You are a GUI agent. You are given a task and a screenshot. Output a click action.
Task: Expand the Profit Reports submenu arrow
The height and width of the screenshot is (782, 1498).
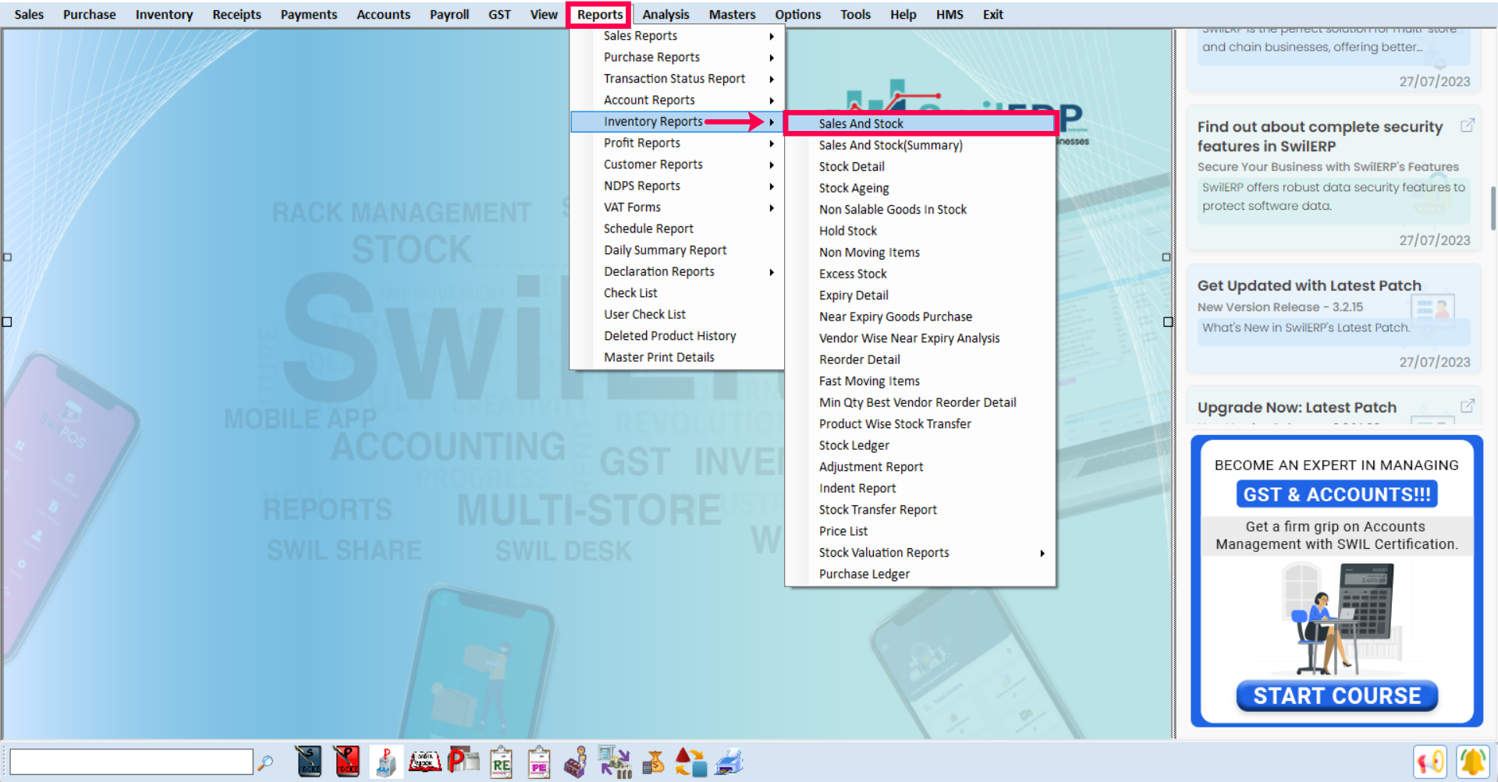(x=772, y=143)
